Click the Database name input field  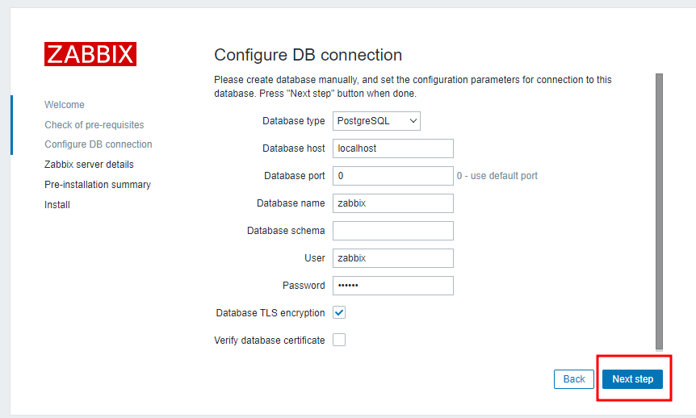[x=393, y=203]
